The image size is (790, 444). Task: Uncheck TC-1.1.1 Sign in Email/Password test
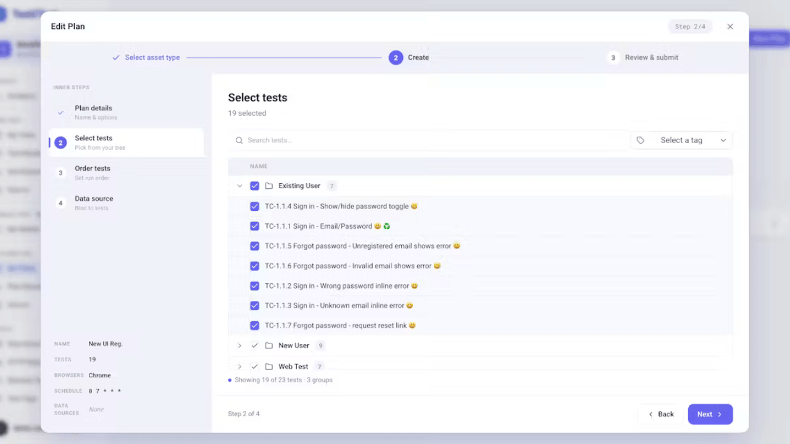tap(254, 226)
